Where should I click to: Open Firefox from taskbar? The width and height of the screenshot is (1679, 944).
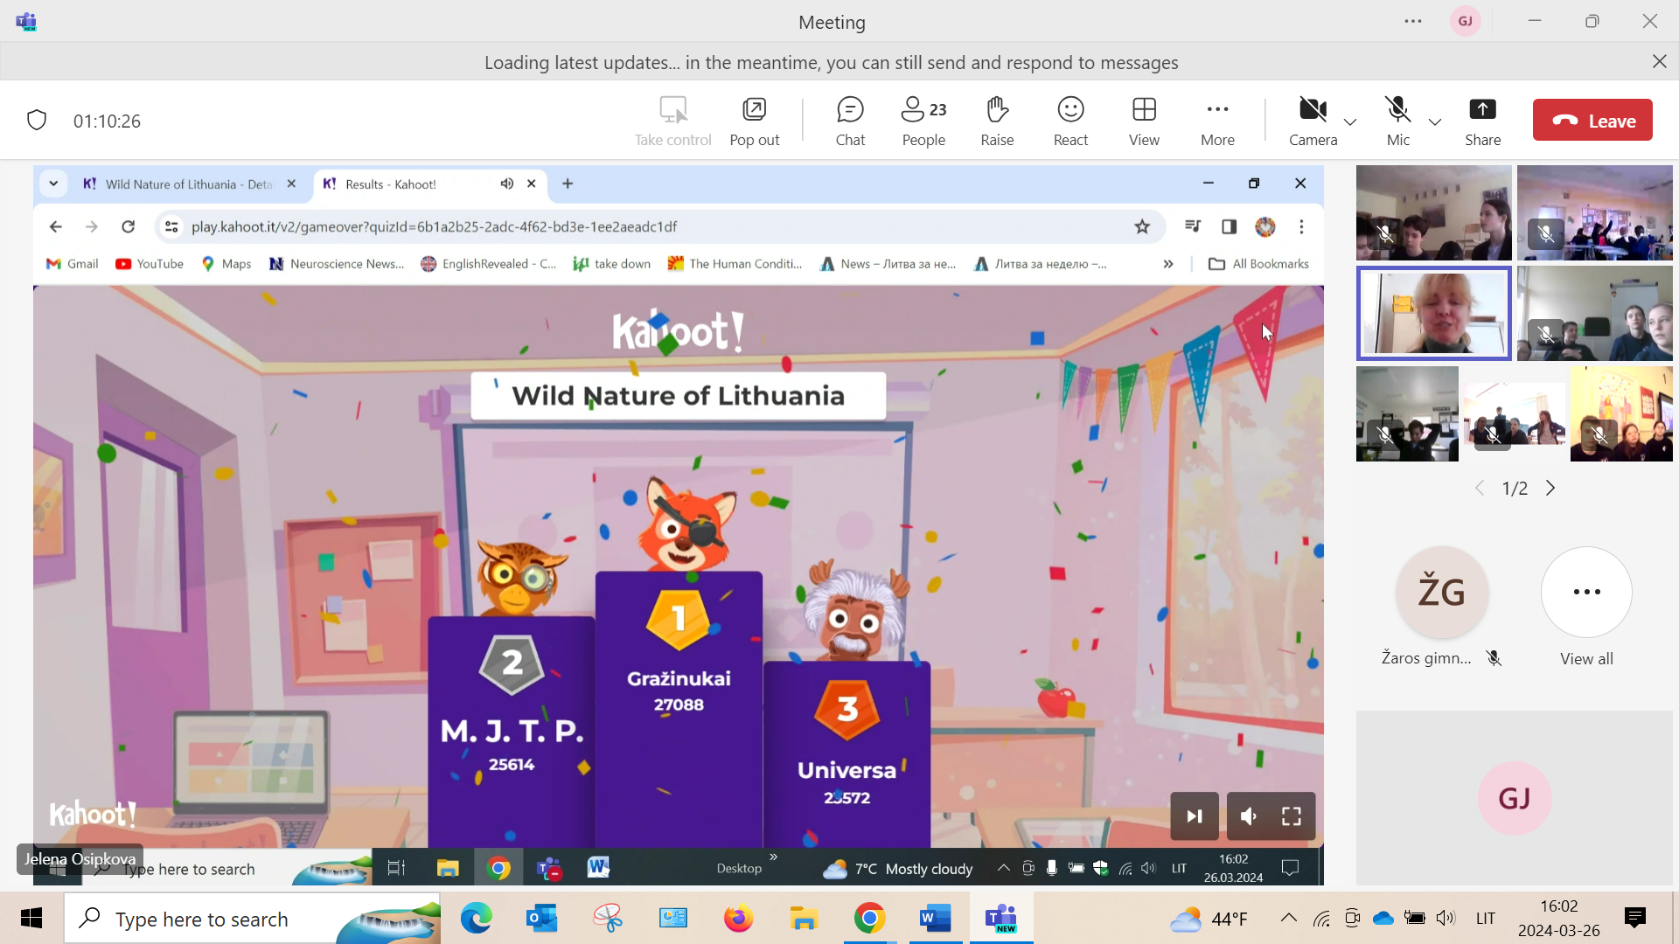coord(739,919)
